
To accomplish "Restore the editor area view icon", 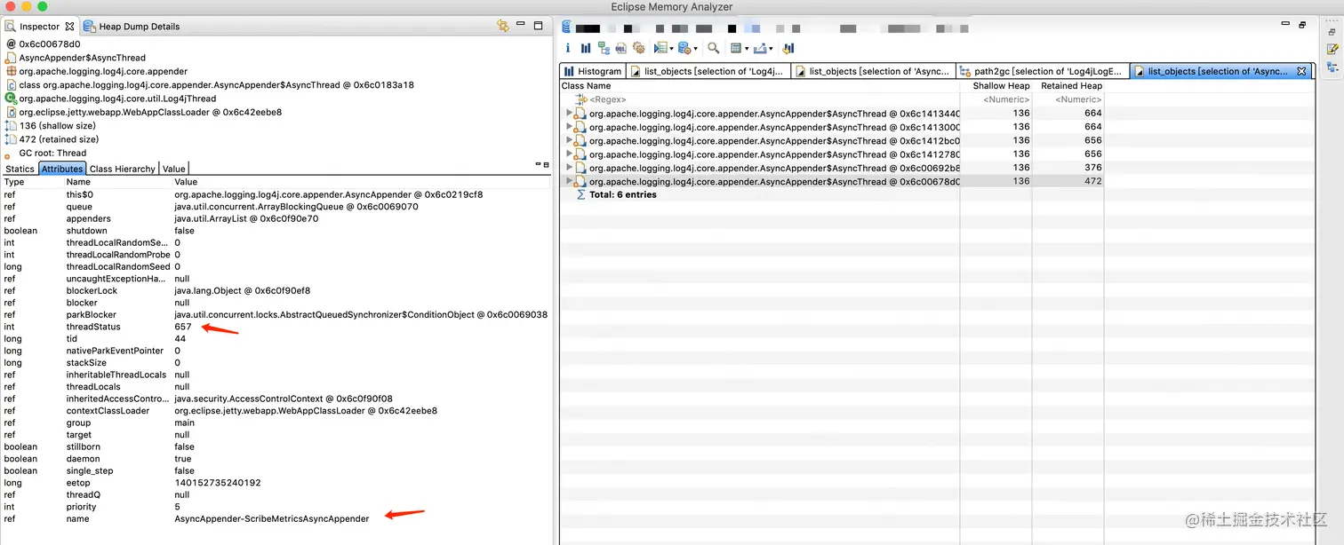I will coord(1303,25).
